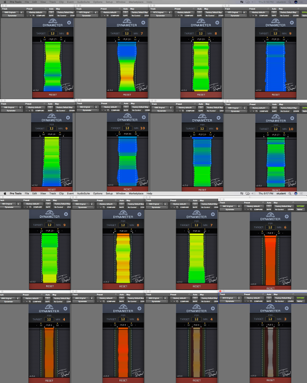The width and height of the screenshot is (307, 383).
Task: Open gear icon in orange-yellow window with MIN 8, PLR 13
Action: [x=139, y=214]
